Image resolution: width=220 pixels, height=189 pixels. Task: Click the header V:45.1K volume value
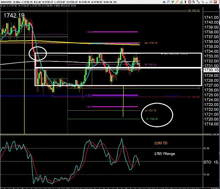pyautogui.click(x=108, y=2)
